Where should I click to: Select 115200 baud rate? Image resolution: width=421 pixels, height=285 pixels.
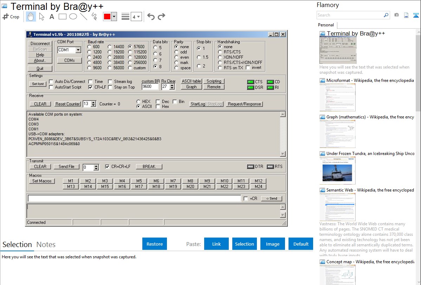[130, 52]
